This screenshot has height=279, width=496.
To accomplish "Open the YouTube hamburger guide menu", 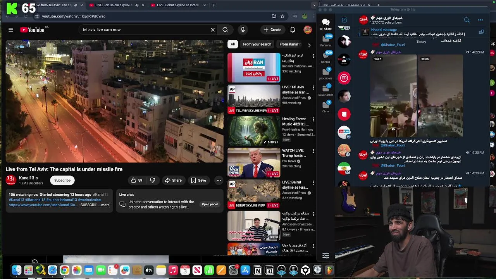I will 11,30.
